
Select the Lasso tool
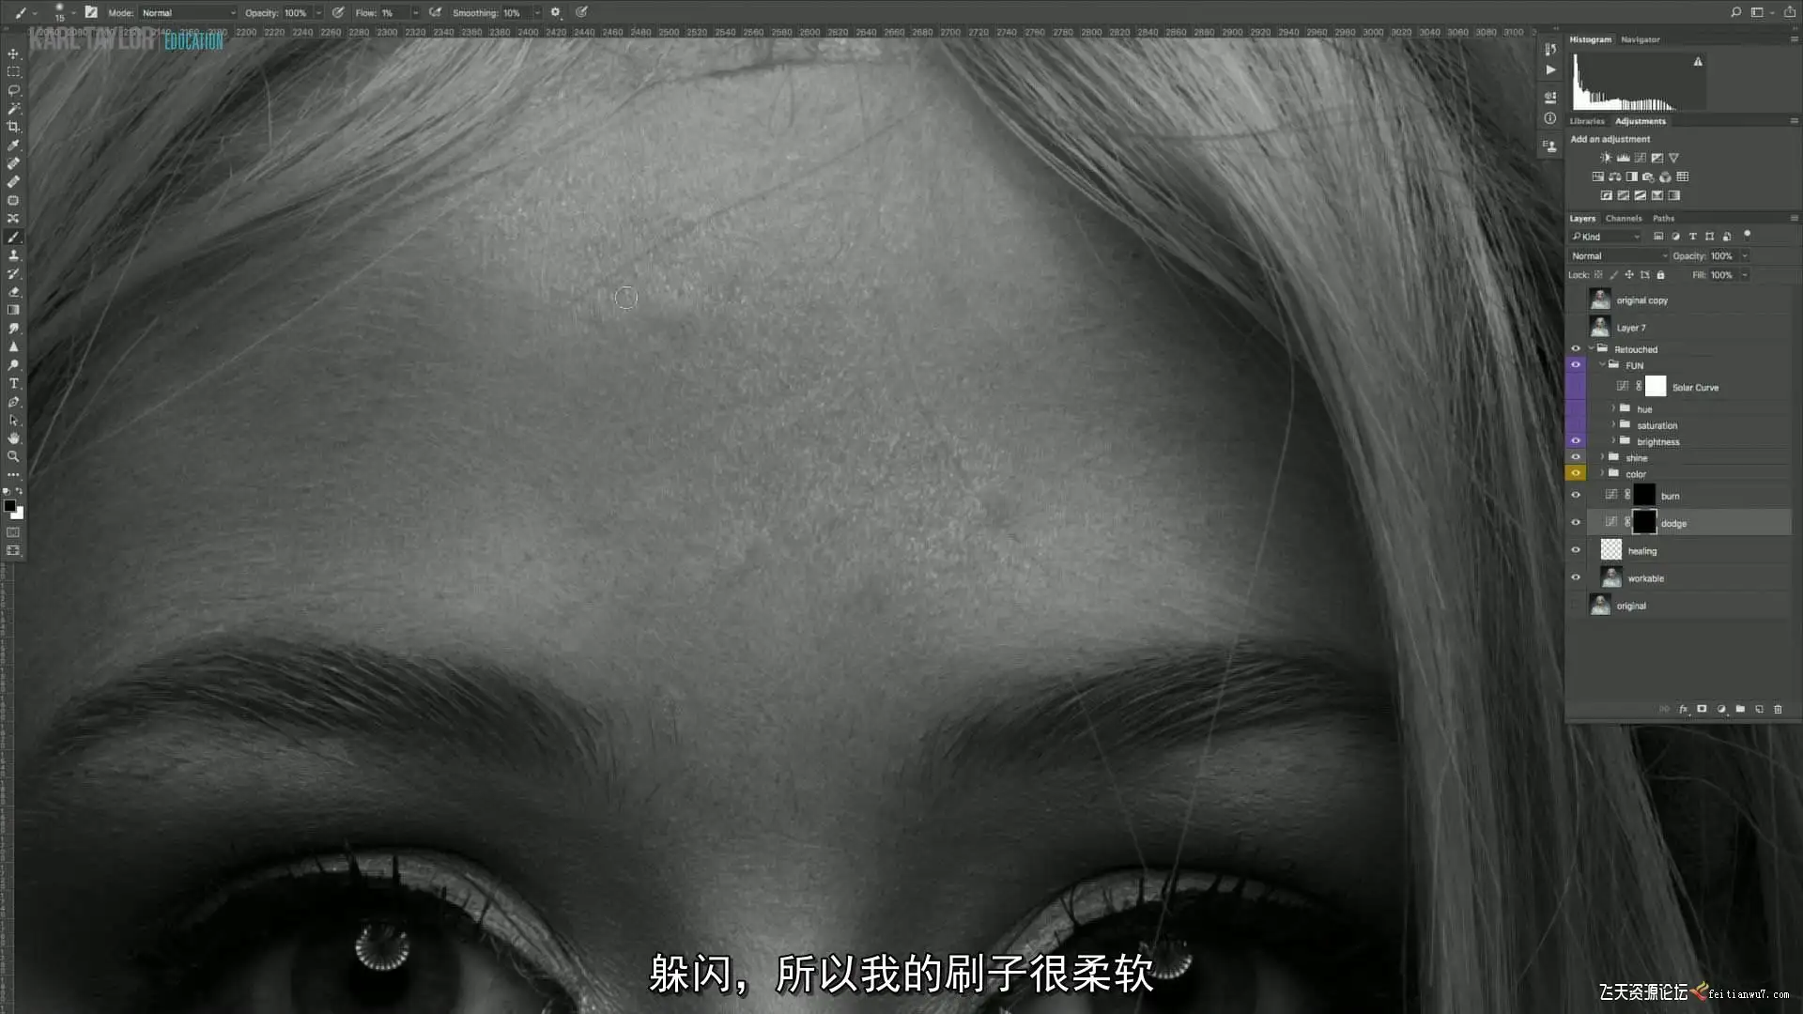[x=13, y=91]
